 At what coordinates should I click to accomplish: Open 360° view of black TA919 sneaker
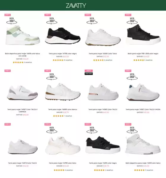(x=92, y=130)
